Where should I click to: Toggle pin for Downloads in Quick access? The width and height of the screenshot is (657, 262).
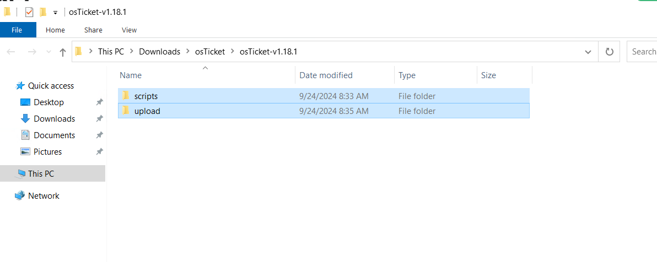tap(99, 118)
